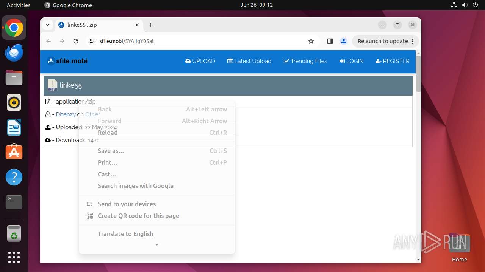
Task: Click the linke55 file title
Action: (70, 85)
